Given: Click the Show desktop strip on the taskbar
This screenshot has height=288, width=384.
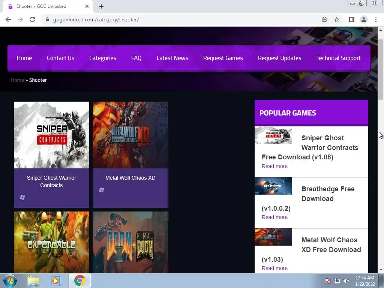Looking at the screenshot, I should pos(381,281).
